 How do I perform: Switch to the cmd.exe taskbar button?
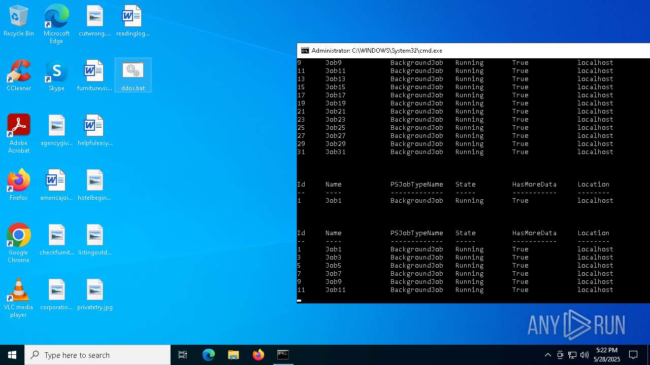(x=283, y=355)
